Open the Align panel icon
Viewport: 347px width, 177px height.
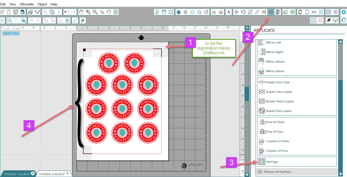pos(264,12)
